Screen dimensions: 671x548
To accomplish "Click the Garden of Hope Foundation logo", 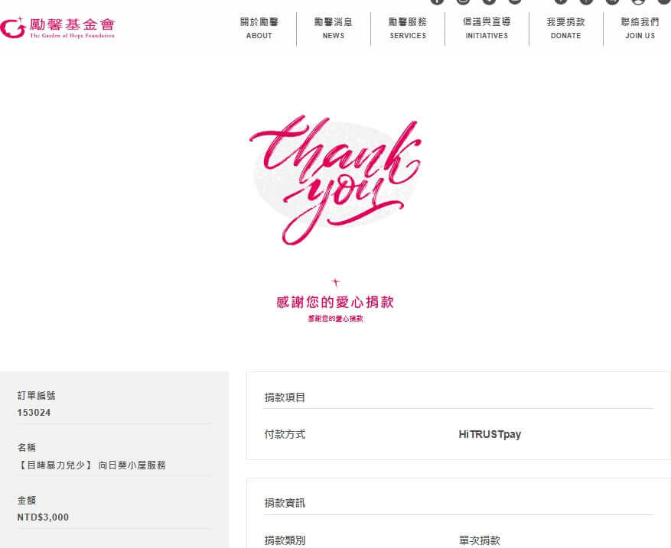I will [58, 28].
